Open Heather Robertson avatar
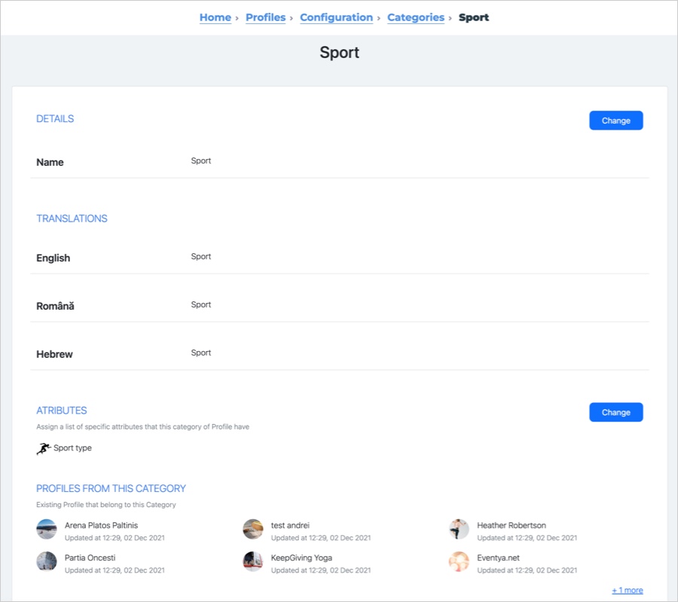678x602 pixels. point(459,529)
